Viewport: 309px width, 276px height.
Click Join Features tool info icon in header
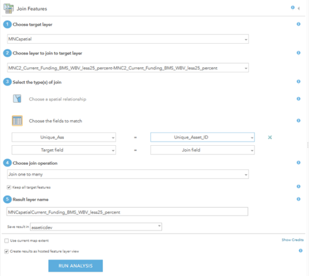[292, 7]
